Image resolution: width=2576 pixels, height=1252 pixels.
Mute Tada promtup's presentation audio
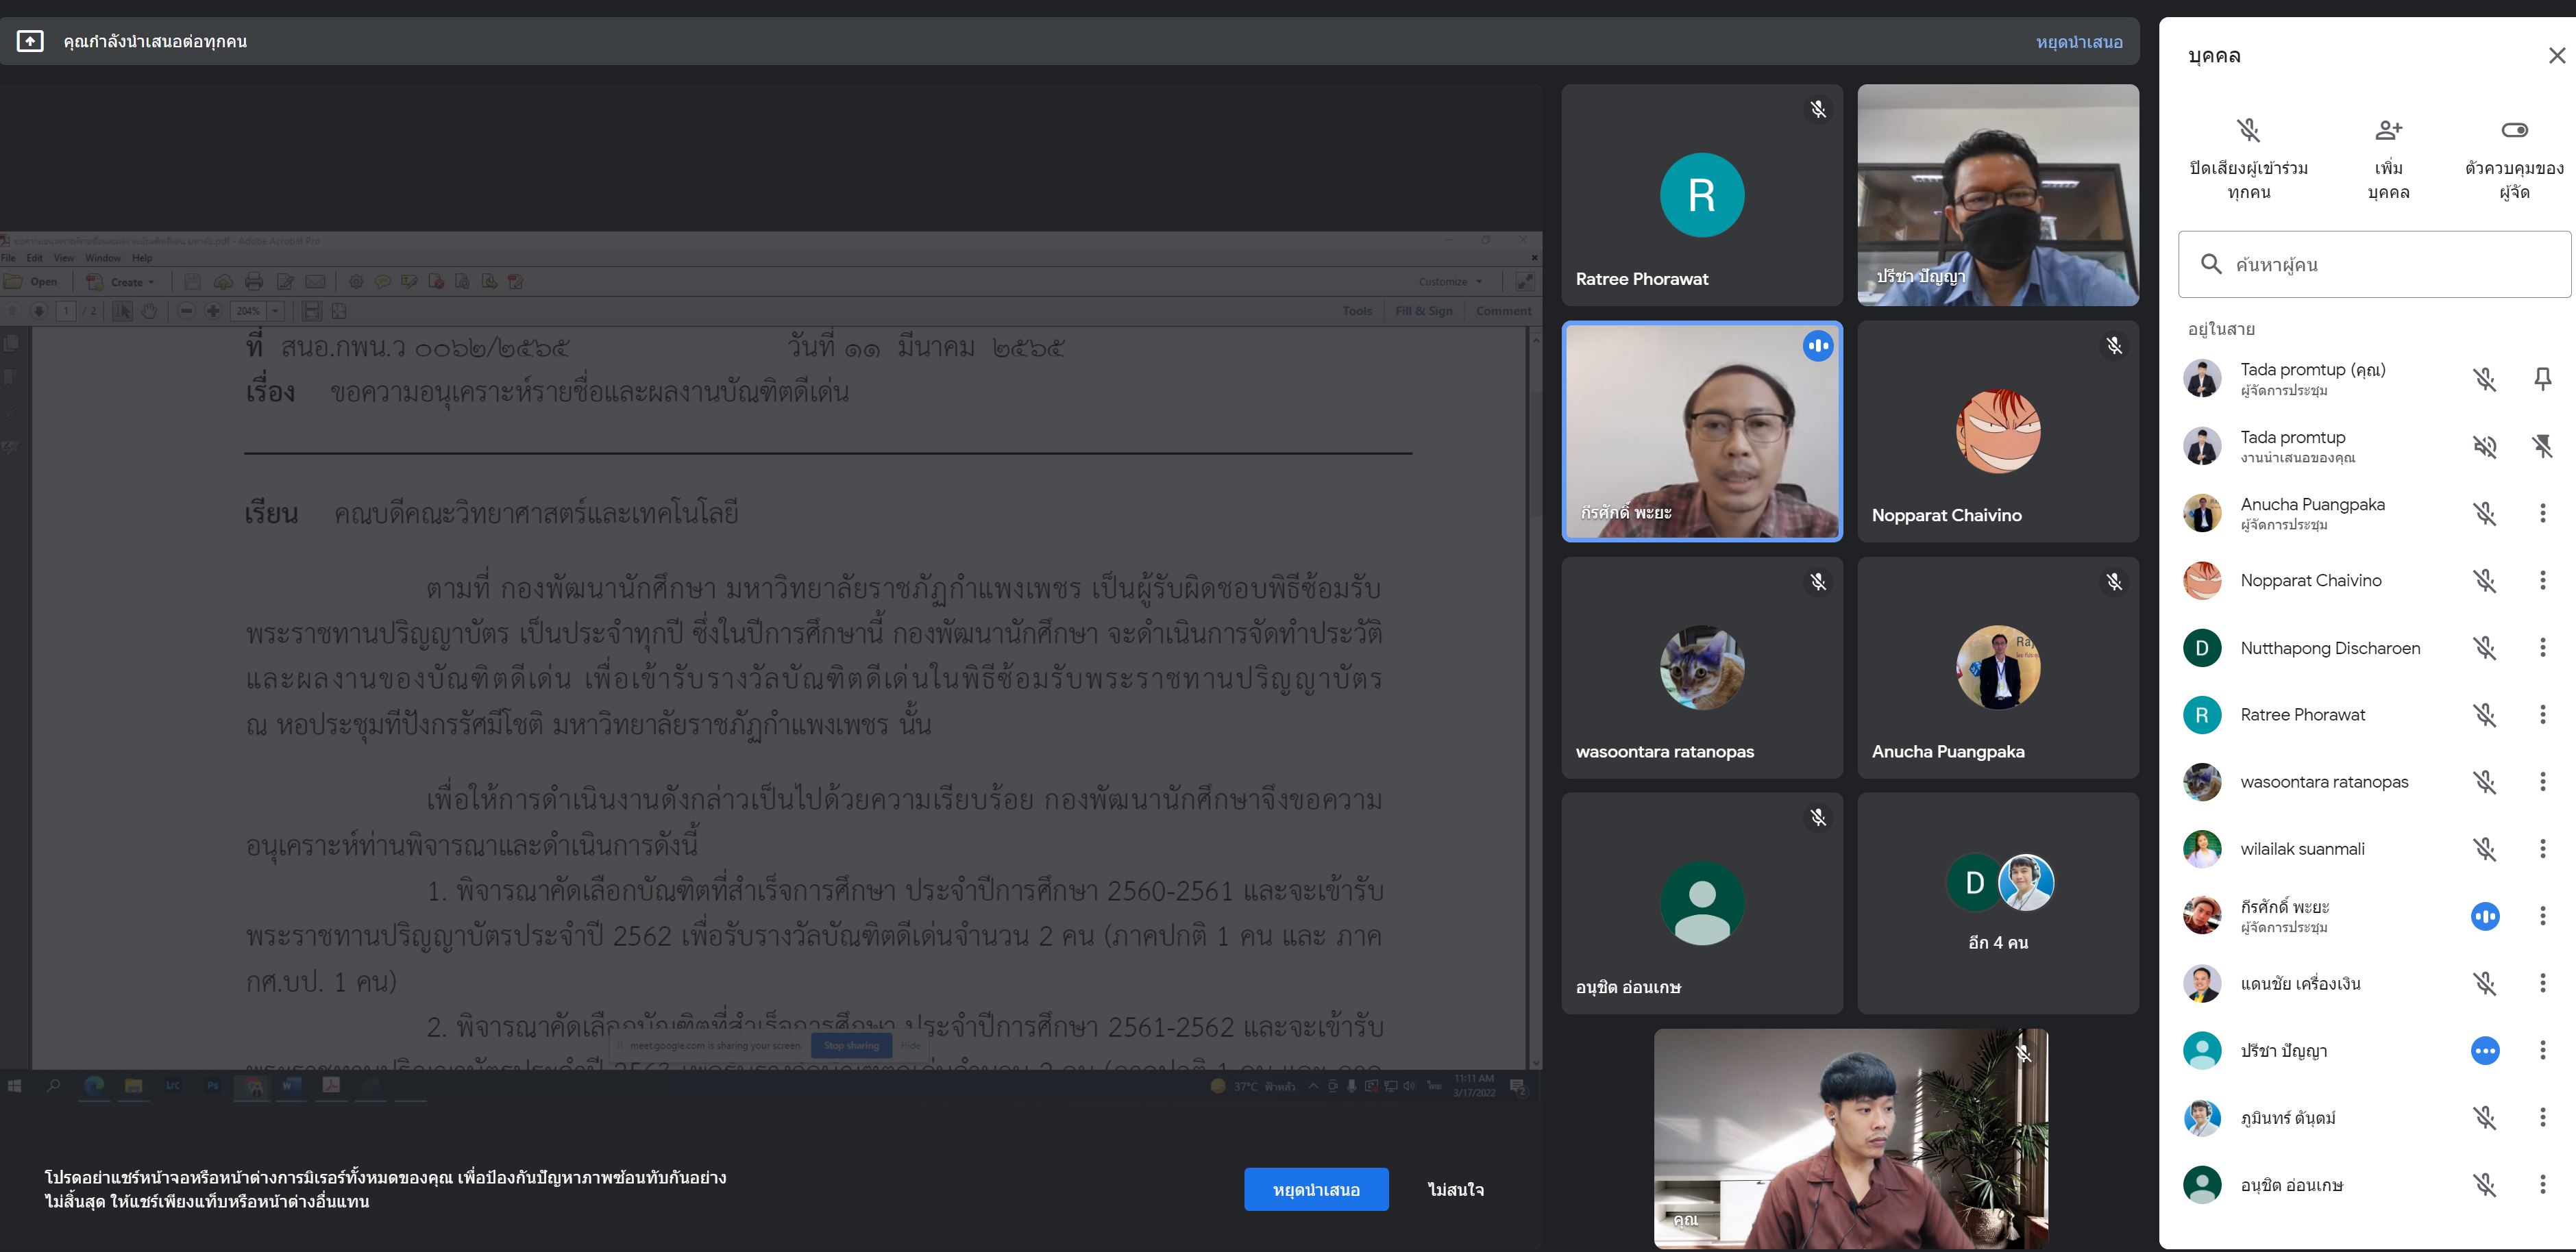(2484, 446)
